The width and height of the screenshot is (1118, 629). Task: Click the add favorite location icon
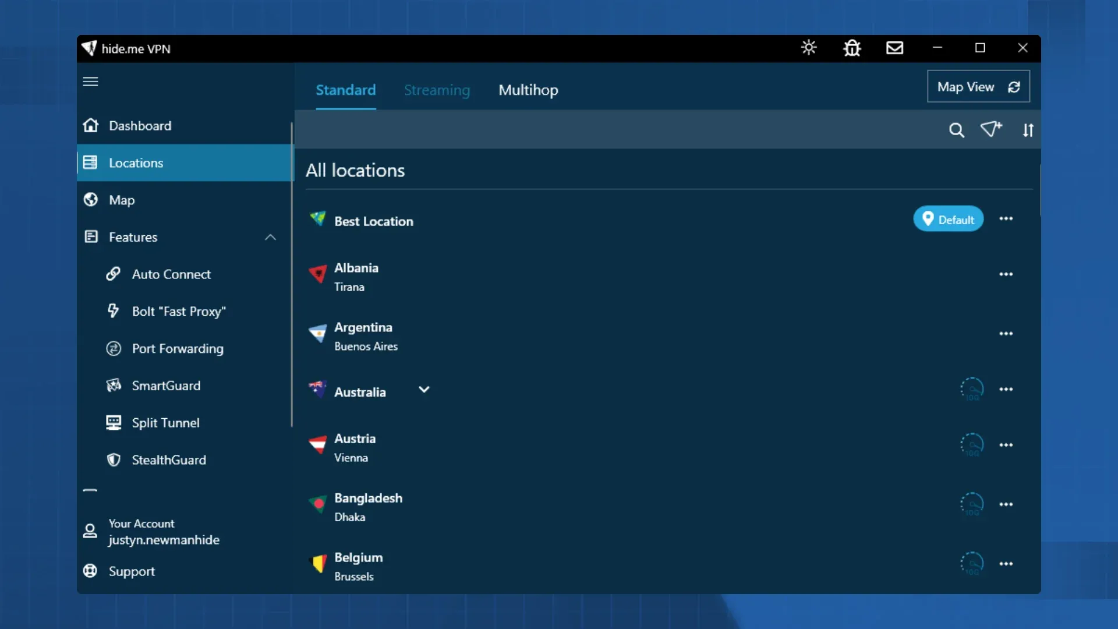click(991, 129)
